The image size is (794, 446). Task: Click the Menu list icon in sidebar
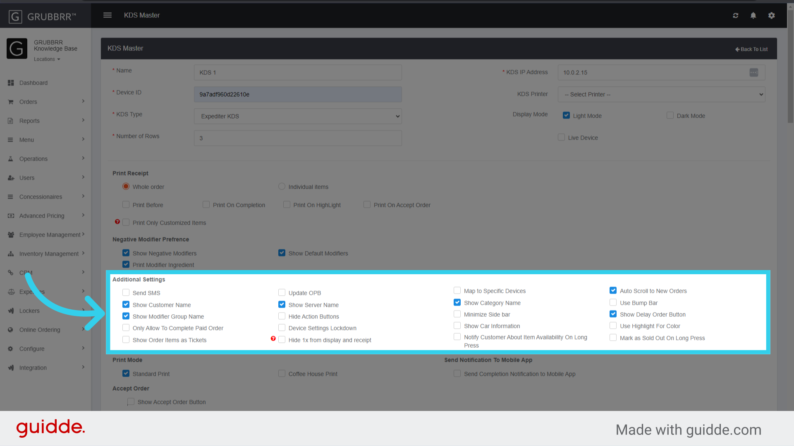11,140
